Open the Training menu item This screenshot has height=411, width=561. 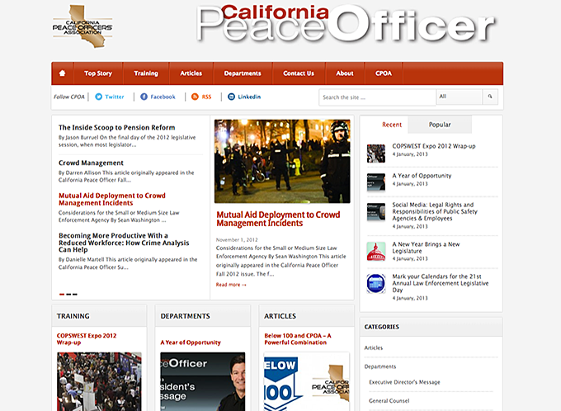click(146, 73)
